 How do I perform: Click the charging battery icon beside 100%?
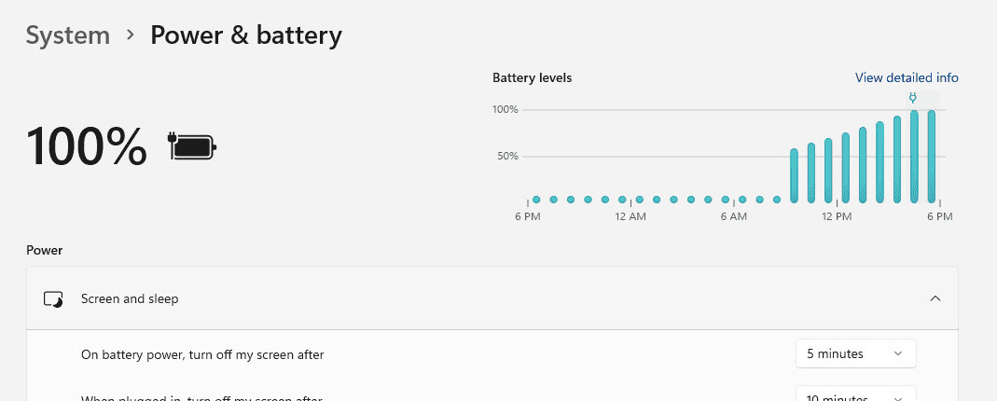[x=192, y=146]
